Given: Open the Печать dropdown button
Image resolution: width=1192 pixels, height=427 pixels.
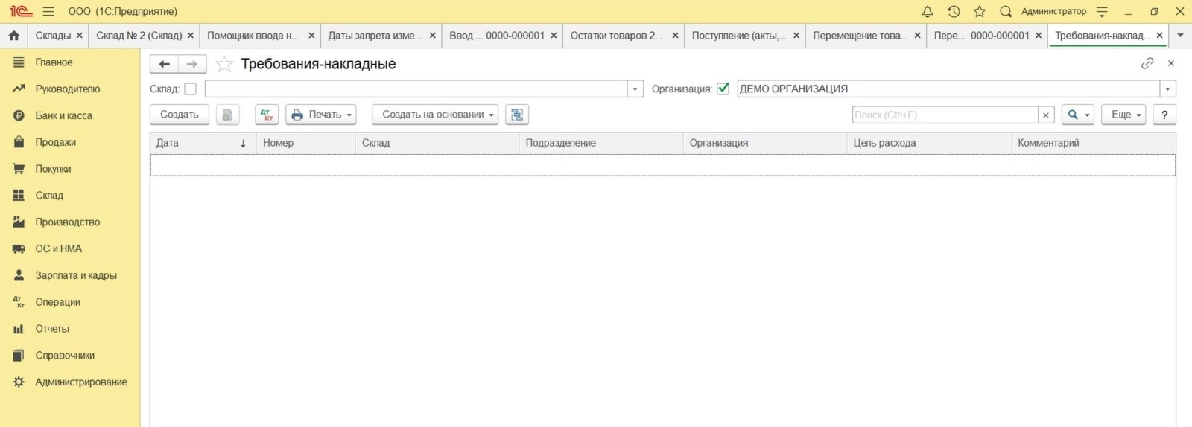Looking at the screenshot, I should click(x=321, y=115).
